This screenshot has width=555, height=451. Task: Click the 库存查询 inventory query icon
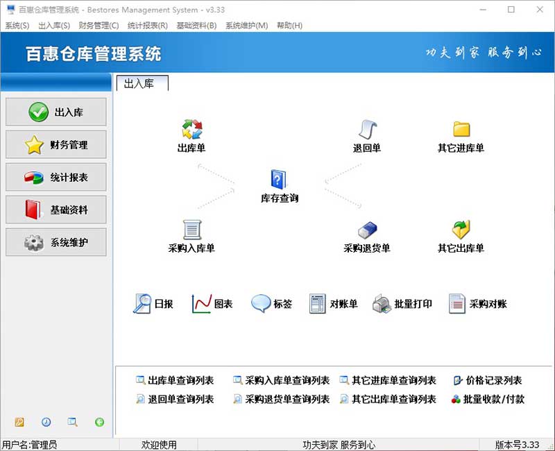pos(279,180)
